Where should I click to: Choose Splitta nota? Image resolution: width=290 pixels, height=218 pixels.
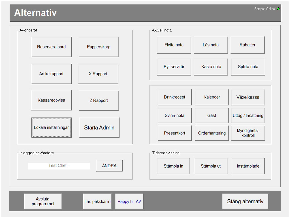click(x=248, y=67)
